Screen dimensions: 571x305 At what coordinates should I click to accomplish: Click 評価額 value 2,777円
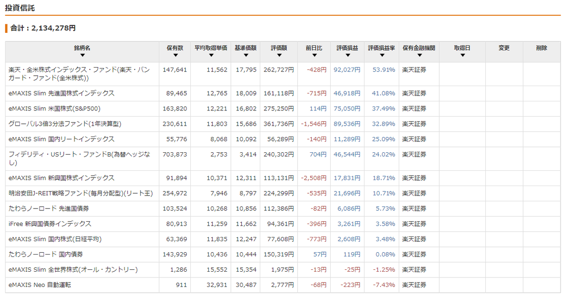(283, 285)
